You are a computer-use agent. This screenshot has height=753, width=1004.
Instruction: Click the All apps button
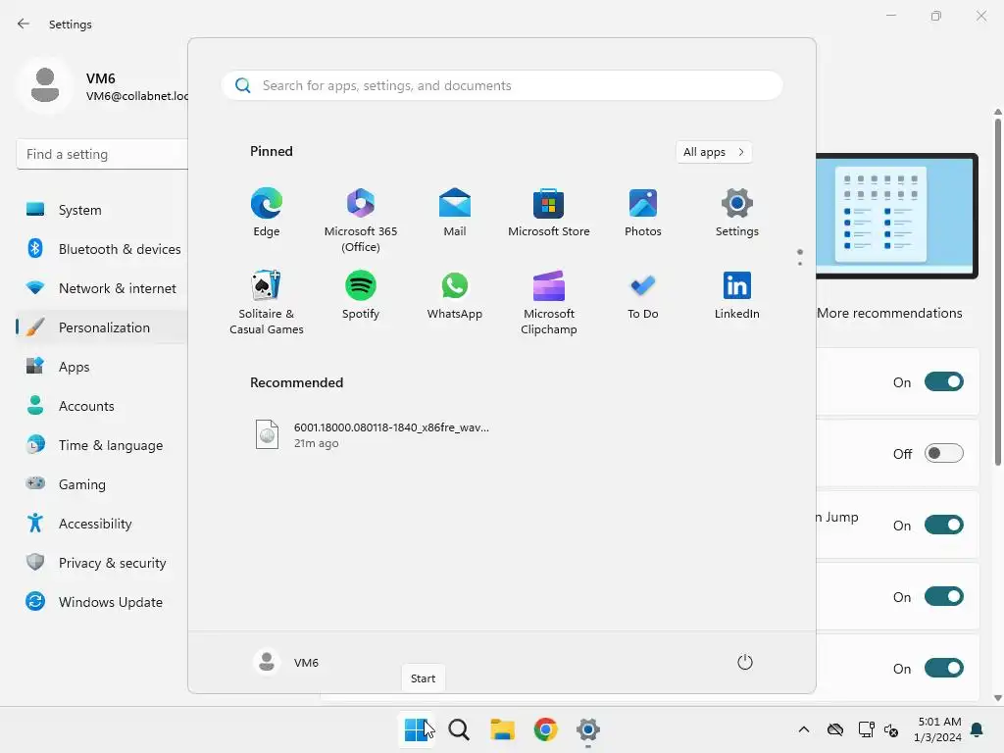pos(714,152)
